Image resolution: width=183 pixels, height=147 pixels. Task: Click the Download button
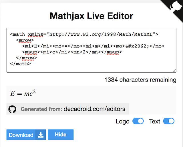(26, 135)
